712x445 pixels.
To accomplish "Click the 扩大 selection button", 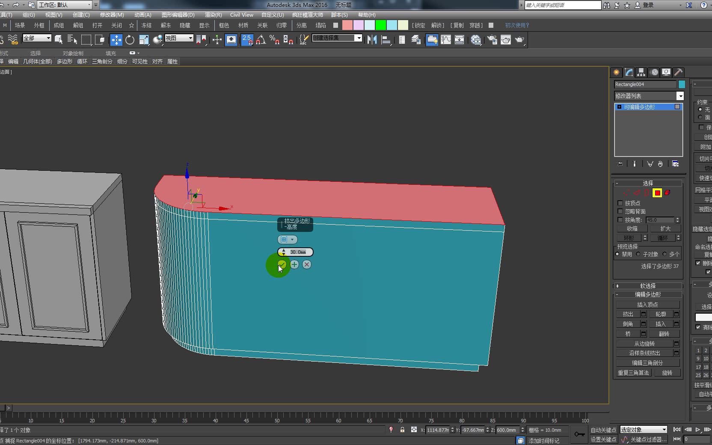I will (665, 228).
